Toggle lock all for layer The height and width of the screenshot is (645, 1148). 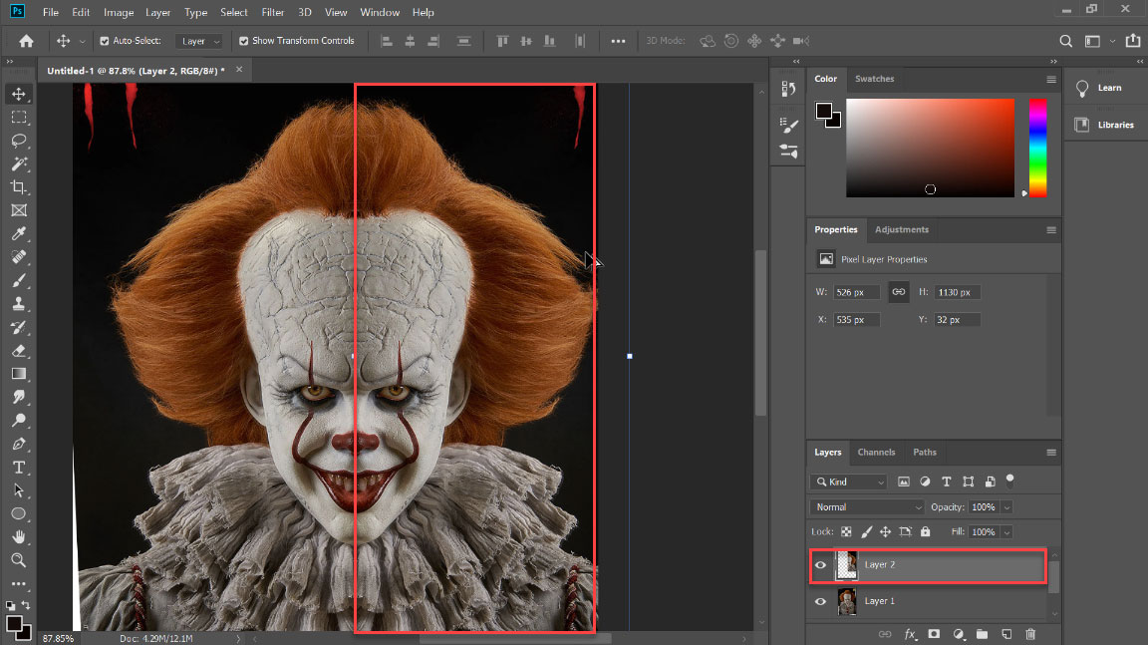coord(926,532)
